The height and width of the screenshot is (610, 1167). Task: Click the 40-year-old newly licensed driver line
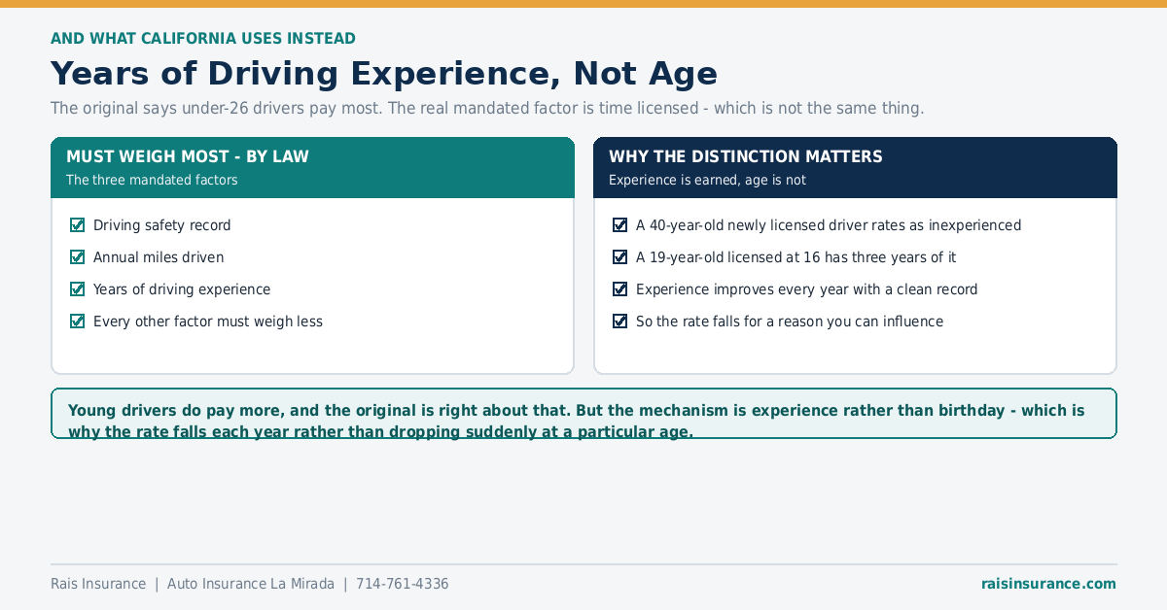pyautogui.click(x=829, y=225)
